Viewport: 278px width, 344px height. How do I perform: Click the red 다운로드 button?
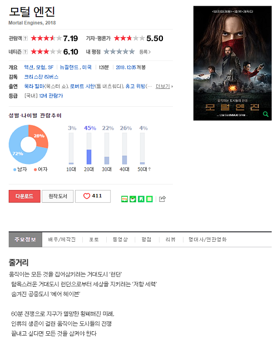tap(24, 196)
